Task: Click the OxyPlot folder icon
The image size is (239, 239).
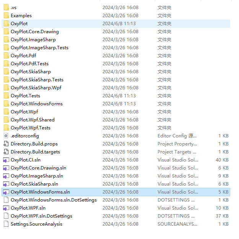Action: [6, 24]
